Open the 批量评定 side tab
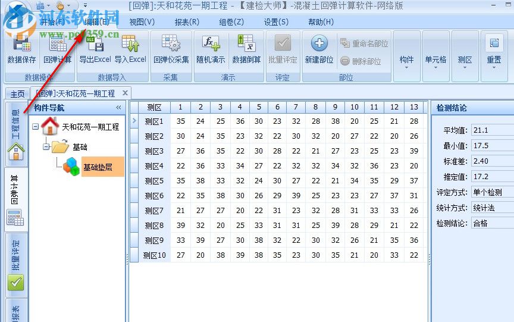 point(15,265)
